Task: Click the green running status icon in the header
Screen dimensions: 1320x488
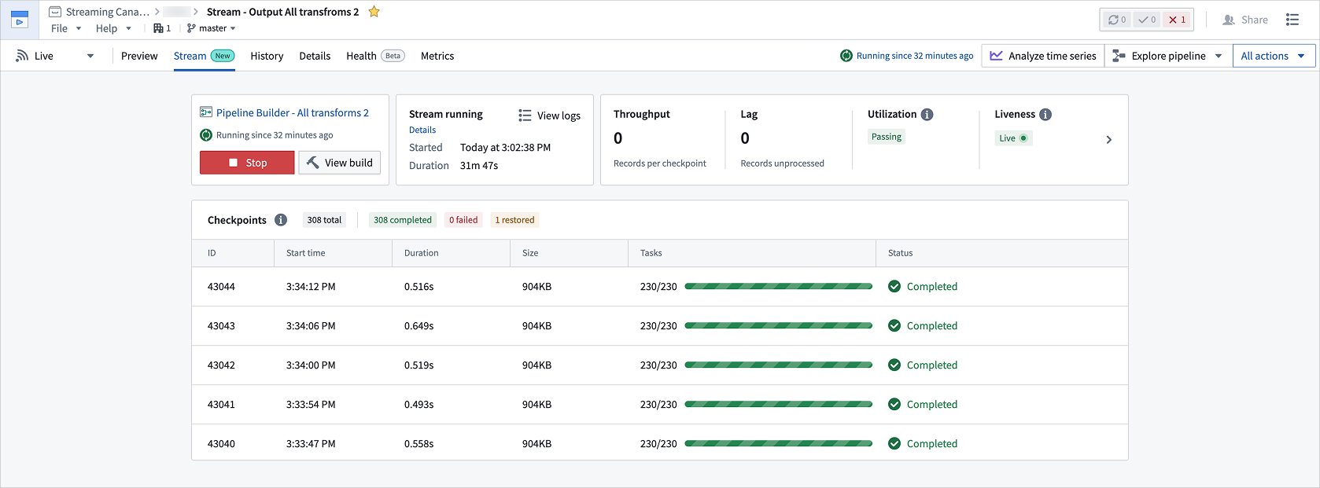Action: pos(846,56)
